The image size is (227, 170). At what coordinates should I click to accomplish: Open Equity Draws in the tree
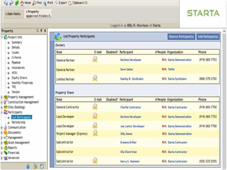[19, 78]
